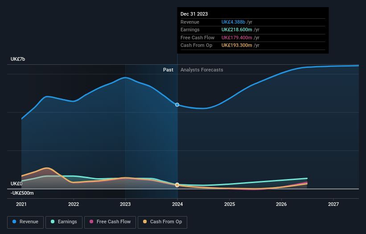This screenshot has width=366, height=234.
Task: Click the orange Cash From Op legend dot
Action: point(145,221)
